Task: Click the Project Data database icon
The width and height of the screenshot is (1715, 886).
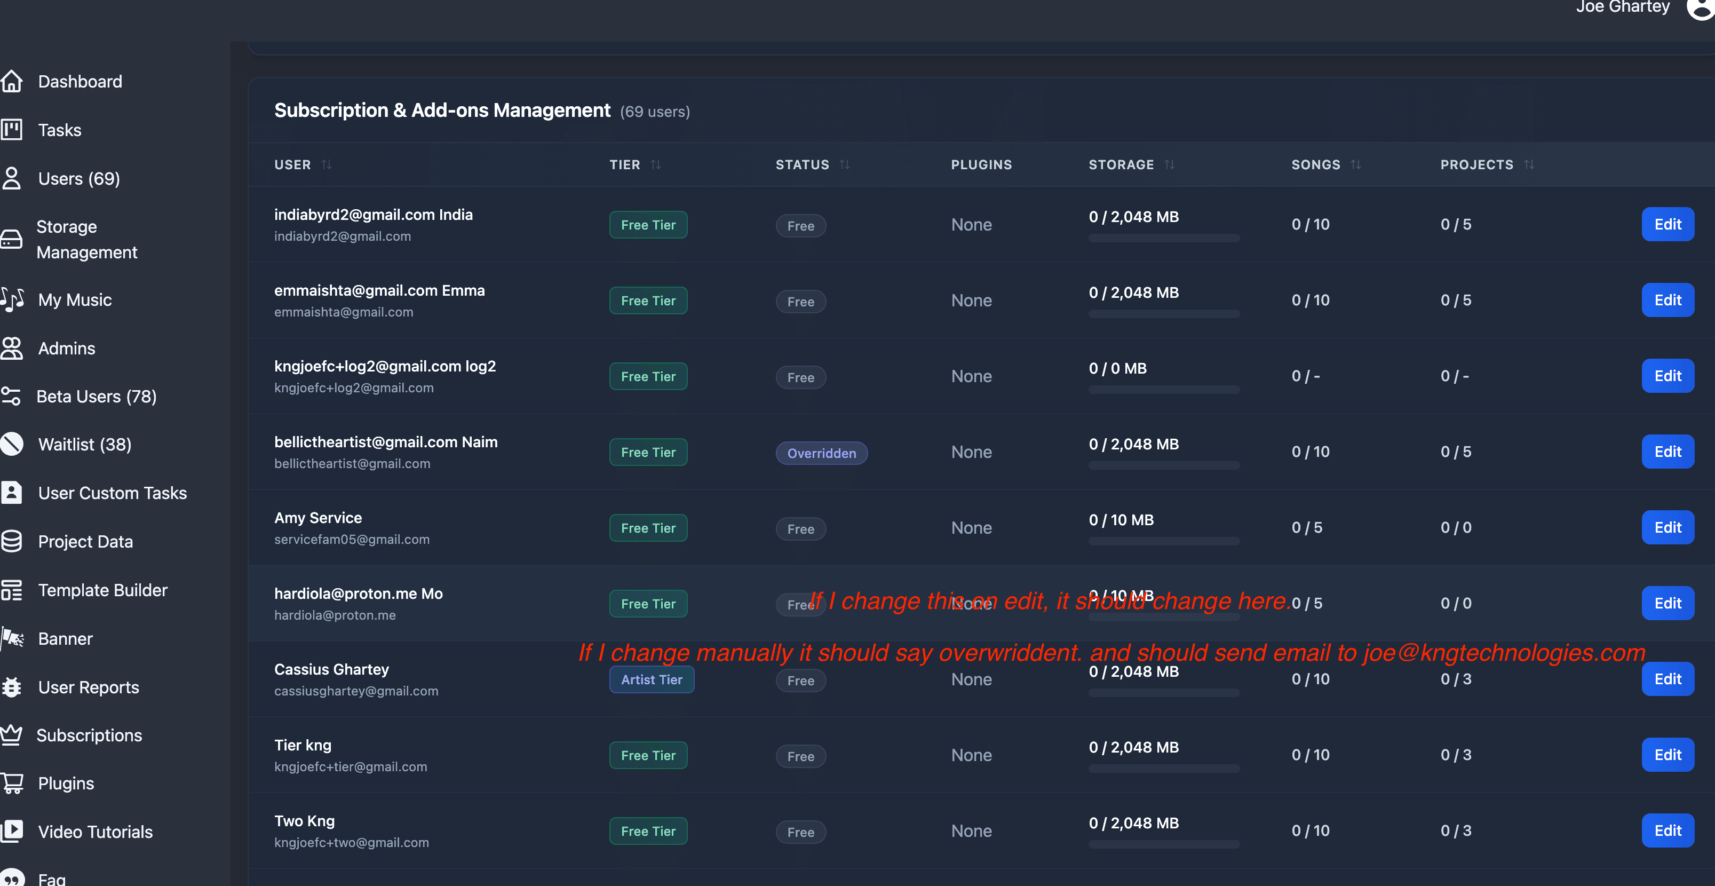Action: coord(12,542)
